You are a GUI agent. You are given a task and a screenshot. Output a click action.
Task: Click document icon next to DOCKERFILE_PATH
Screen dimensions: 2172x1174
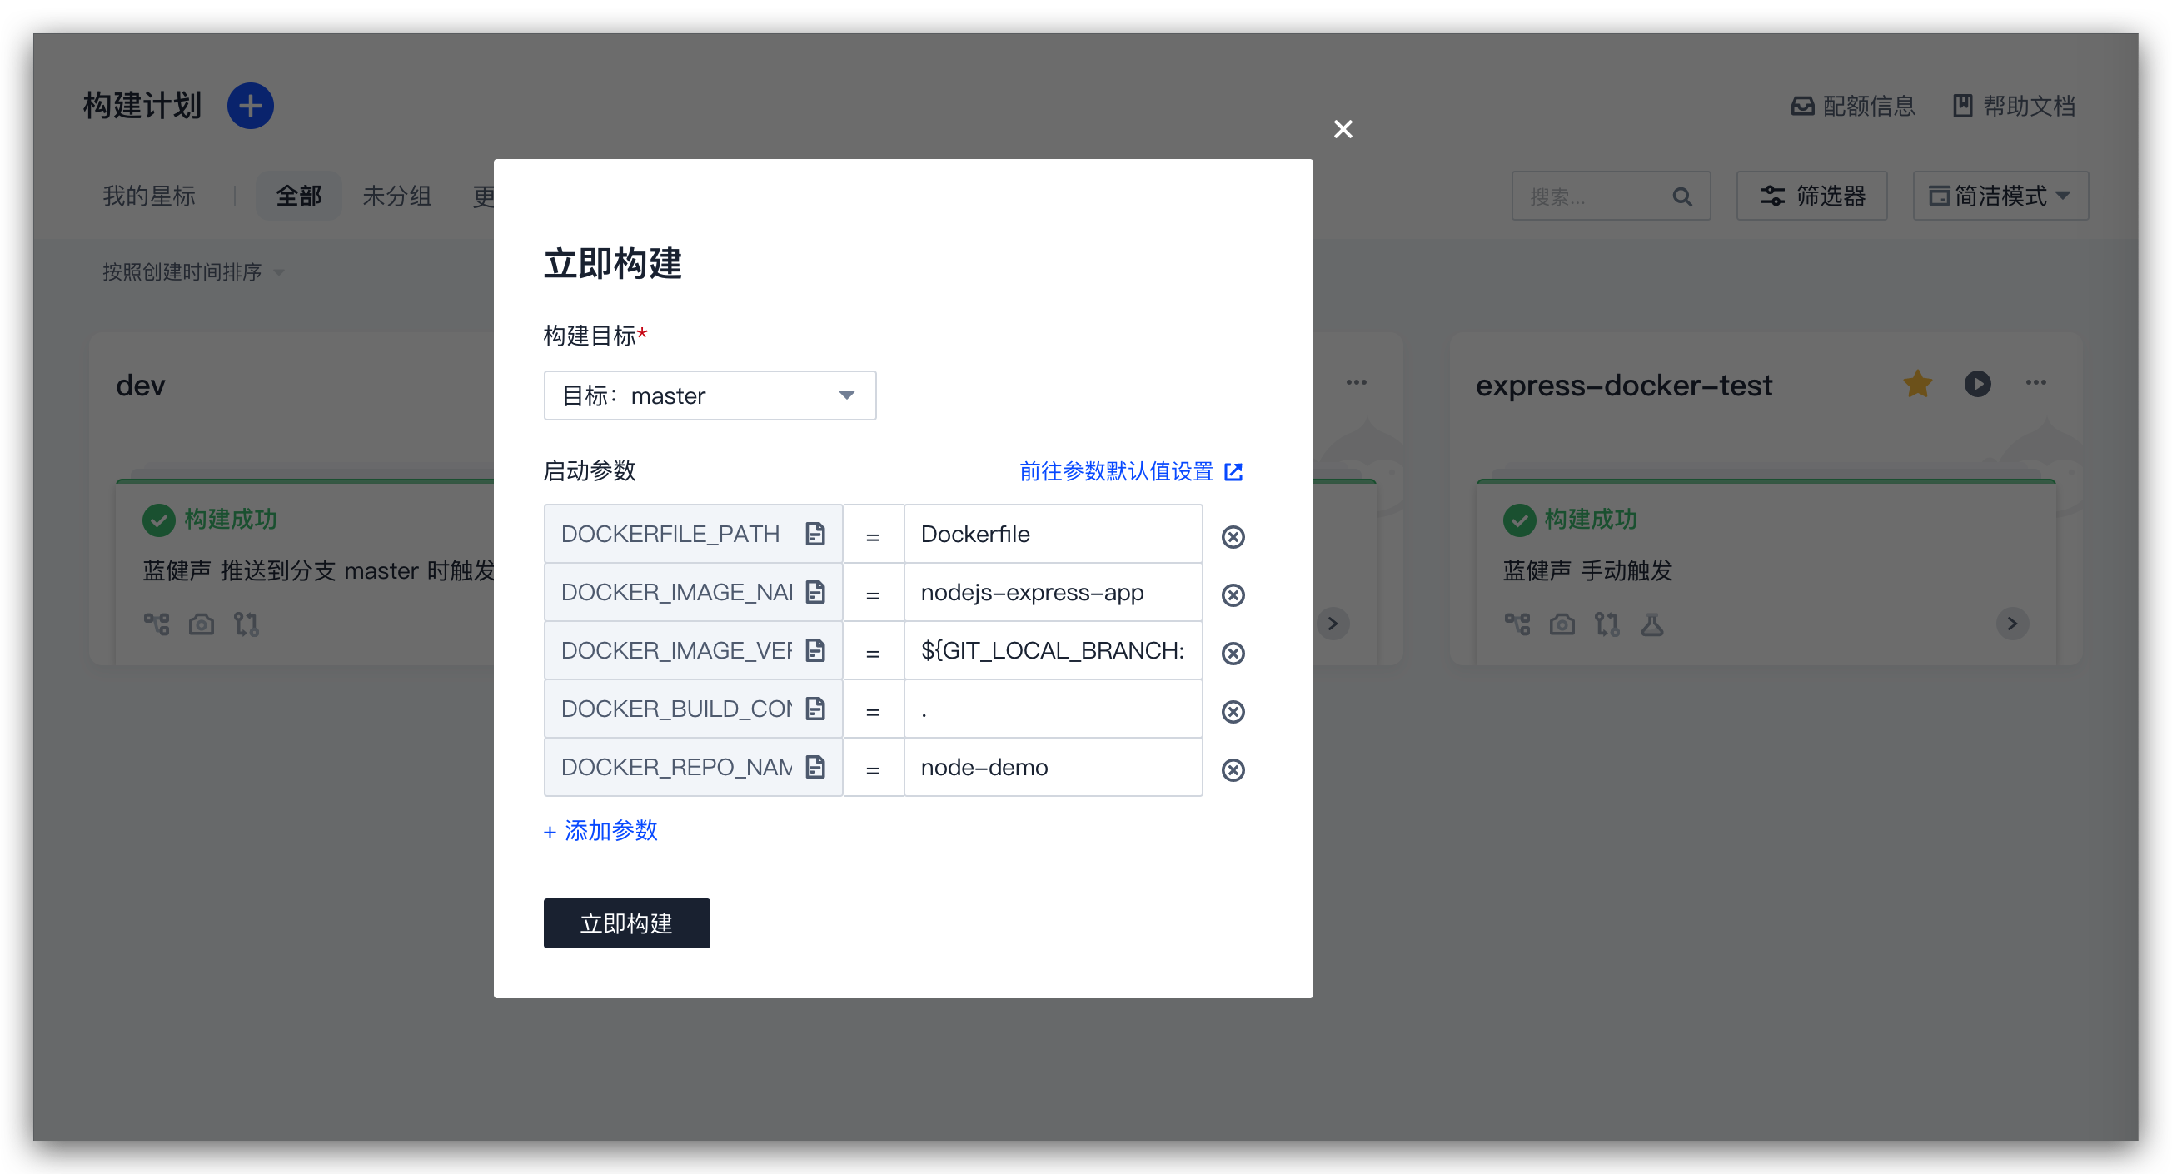click(x=814, y=534)
